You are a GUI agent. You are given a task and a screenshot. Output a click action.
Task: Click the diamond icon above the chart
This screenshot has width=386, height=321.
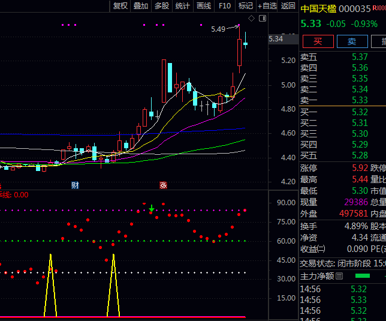[252, 19]
